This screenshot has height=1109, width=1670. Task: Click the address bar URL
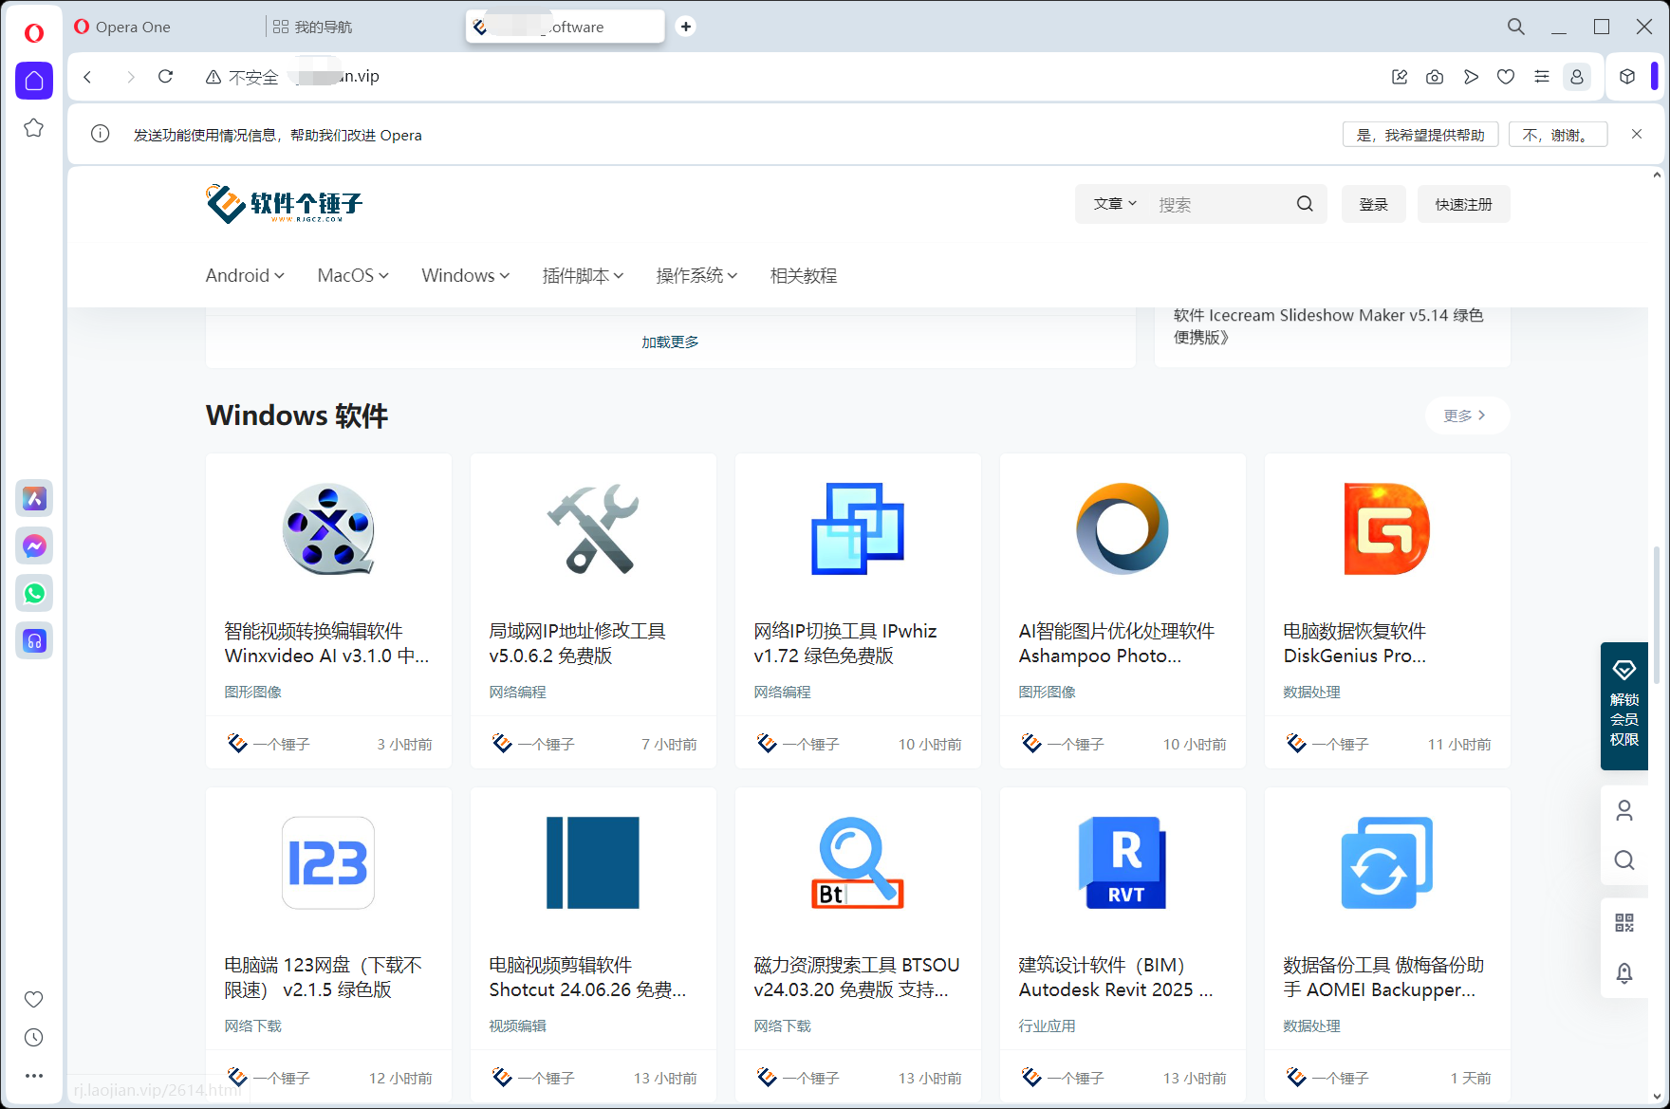pos(336,77)
